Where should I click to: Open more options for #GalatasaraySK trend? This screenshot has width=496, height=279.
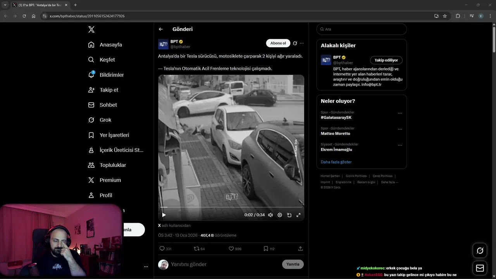pyautogui.click(x=400, y=114)
